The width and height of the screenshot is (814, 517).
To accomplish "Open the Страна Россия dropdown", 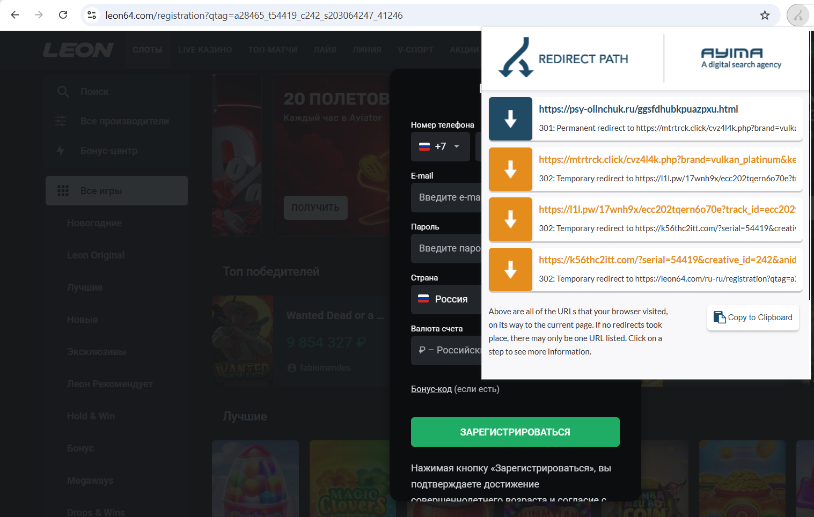I will pos(446,299).
